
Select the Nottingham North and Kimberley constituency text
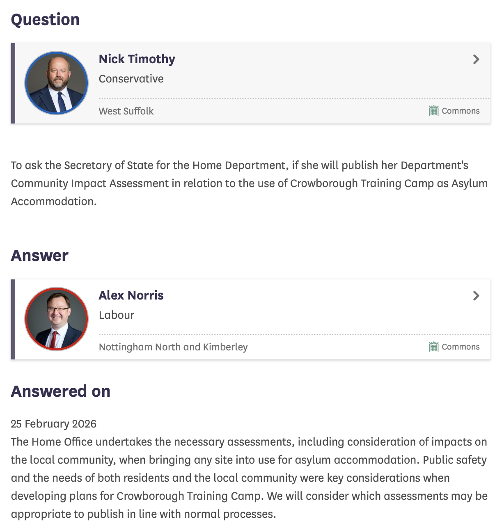tap(173, 347)
